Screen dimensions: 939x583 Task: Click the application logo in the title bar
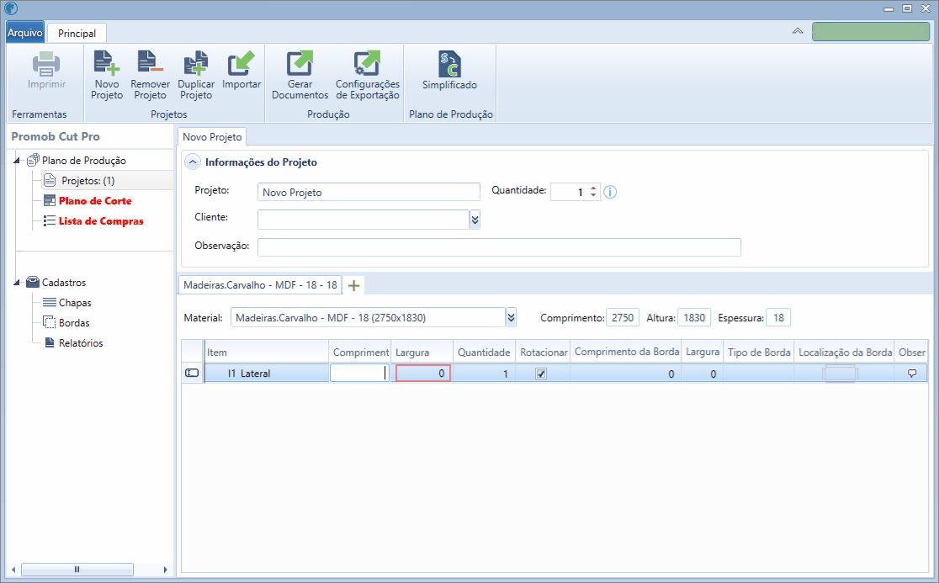[x=11, y=8]
